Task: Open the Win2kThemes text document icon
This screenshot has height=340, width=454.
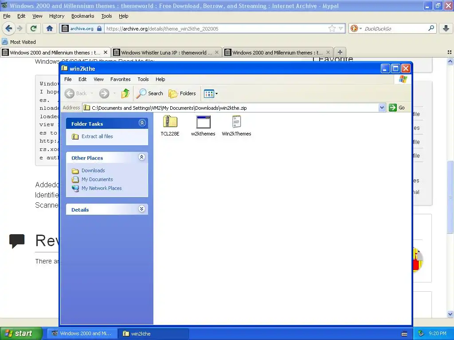Action: point(236,121)
